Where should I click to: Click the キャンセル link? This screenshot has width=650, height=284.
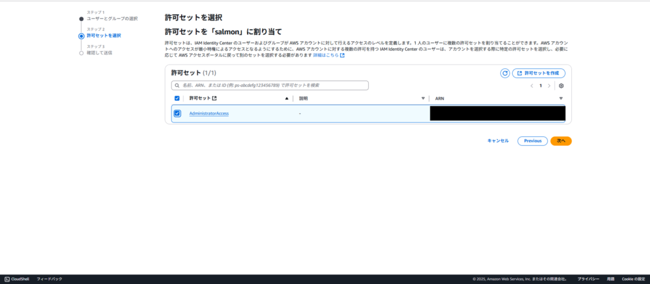pos(498,141)
